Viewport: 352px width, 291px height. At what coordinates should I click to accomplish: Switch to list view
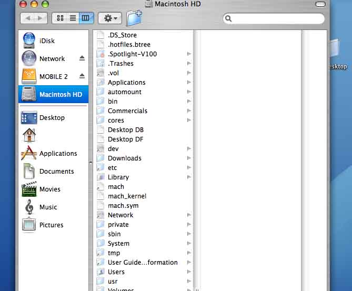tap(73, 18)
